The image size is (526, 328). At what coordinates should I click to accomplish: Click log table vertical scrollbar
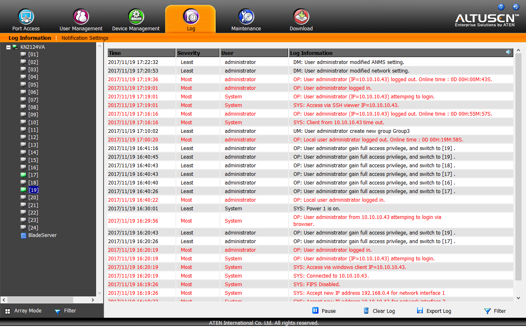pos(518,167)
